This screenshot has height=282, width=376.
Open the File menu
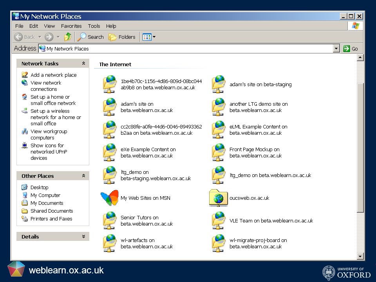coord(19,26)
